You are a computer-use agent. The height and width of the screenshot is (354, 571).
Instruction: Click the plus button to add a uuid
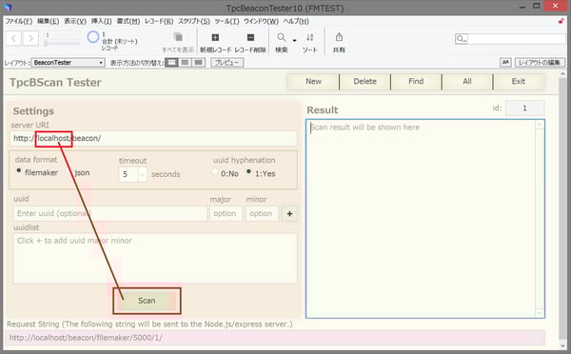[x=289, y=214]
